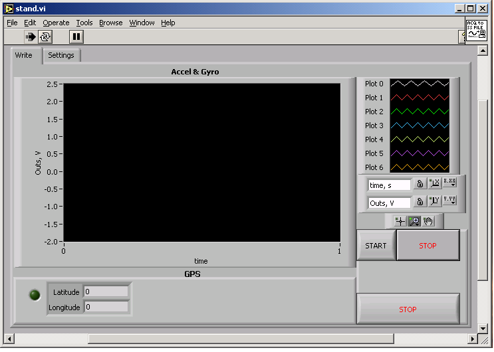Click the black Accel & Gyro graph area
This screenshot has width=494, height=352.
[202, 163]
